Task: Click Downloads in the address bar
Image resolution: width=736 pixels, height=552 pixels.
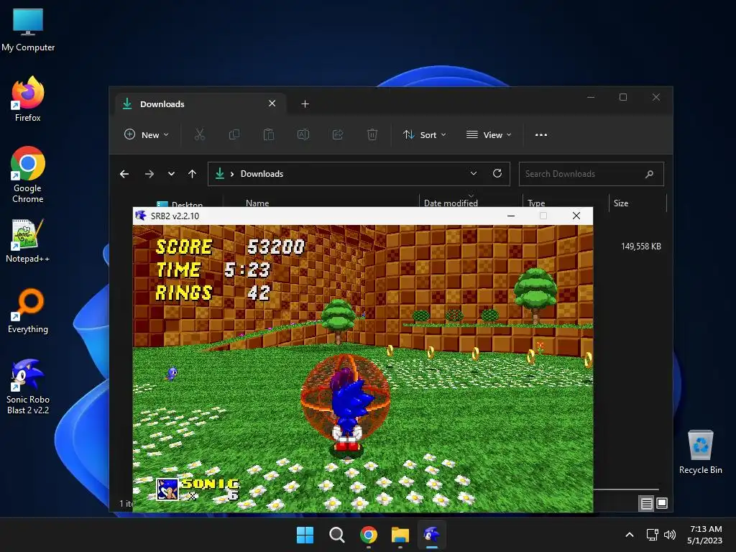Action: pos(262,174)
